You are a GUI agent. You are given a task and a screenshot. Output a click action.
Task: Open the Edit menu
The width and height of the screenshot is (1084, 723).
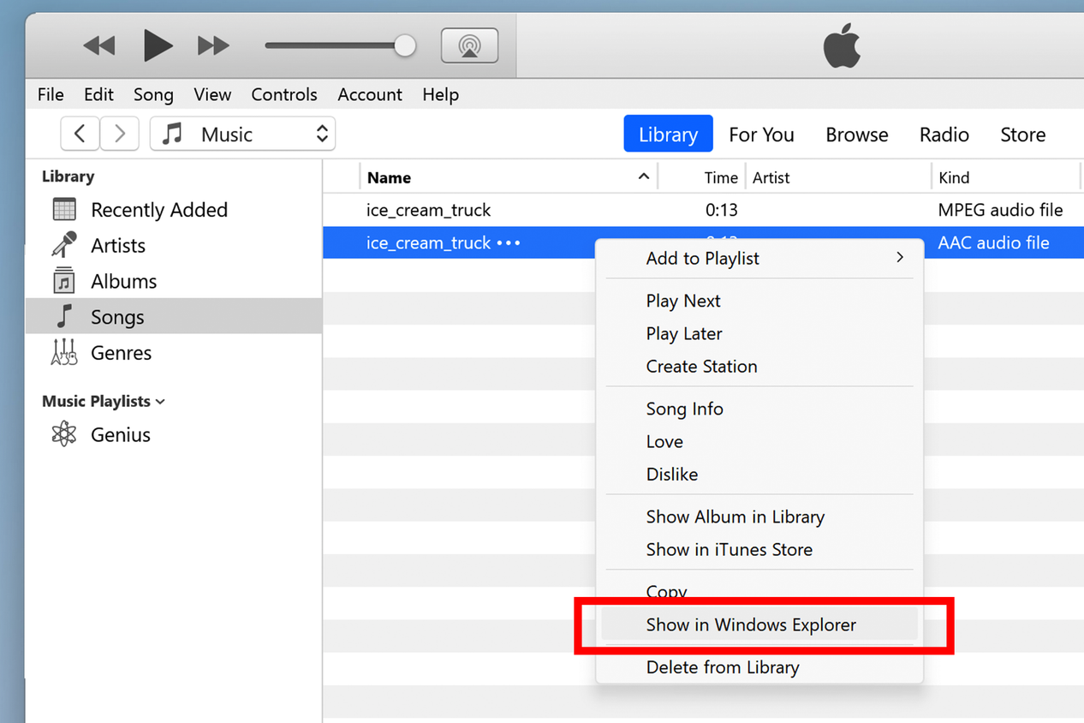(x=98, y=94)
